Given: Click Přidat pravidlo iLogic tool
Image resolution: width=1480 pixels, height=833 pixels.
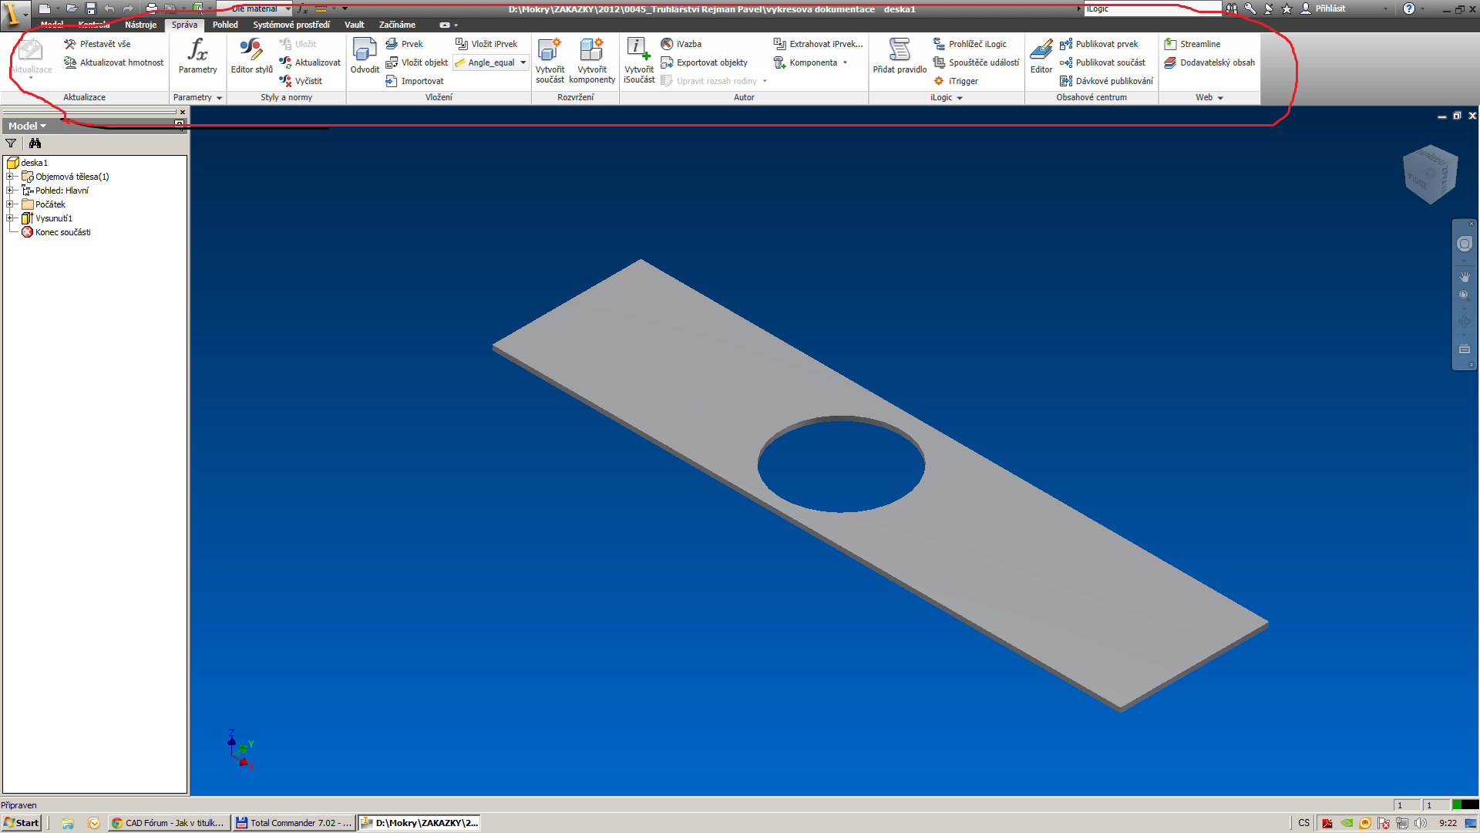Looking at the screenshot, I should pos(900,56).
